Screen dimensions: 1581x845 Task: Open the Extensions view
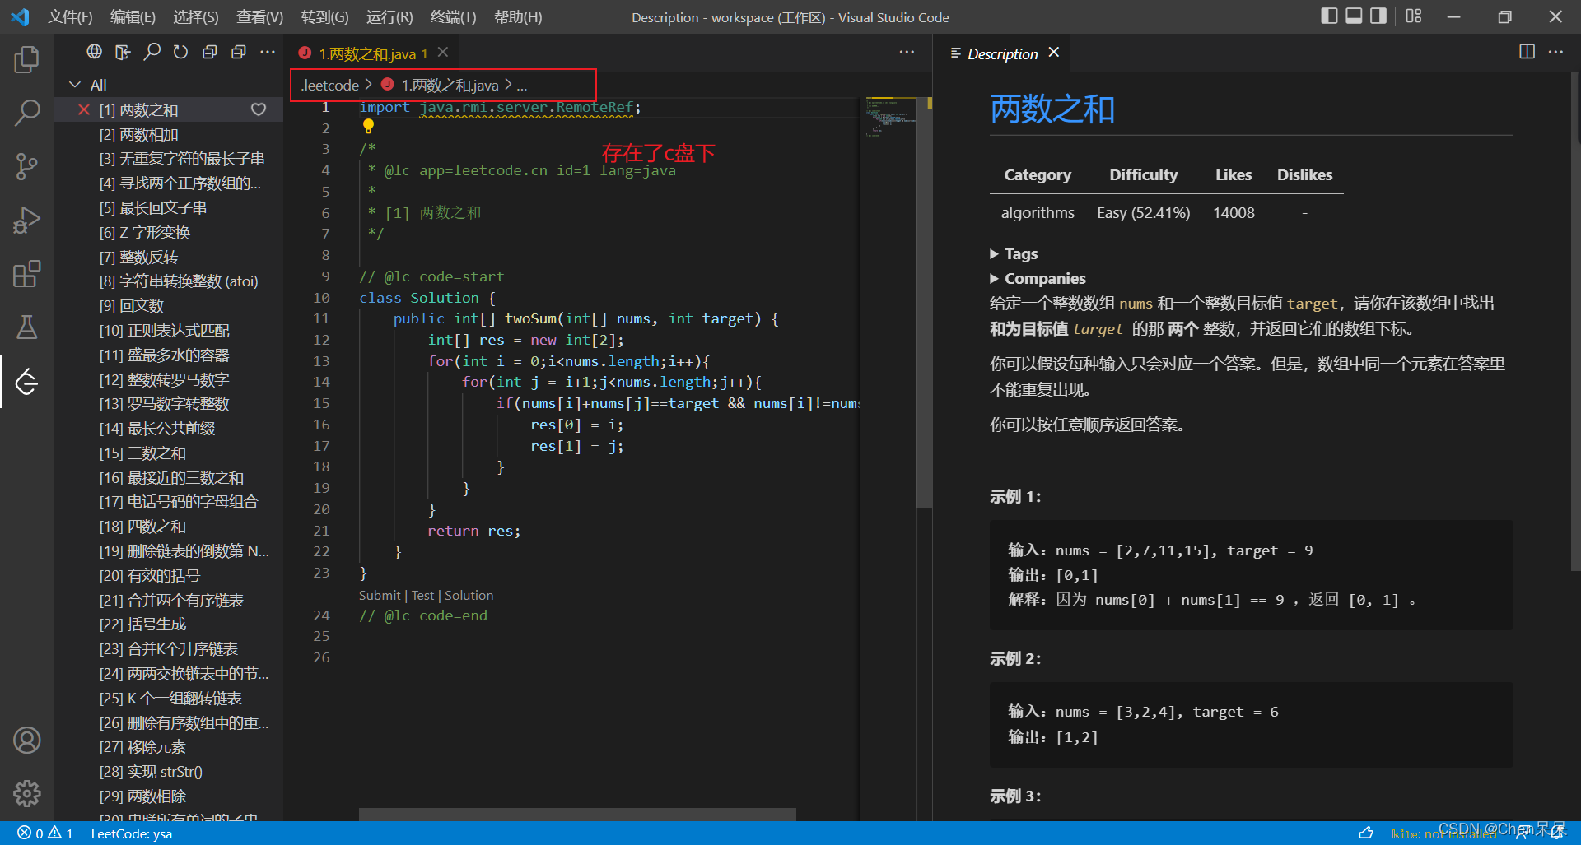(x=26, y=274)
